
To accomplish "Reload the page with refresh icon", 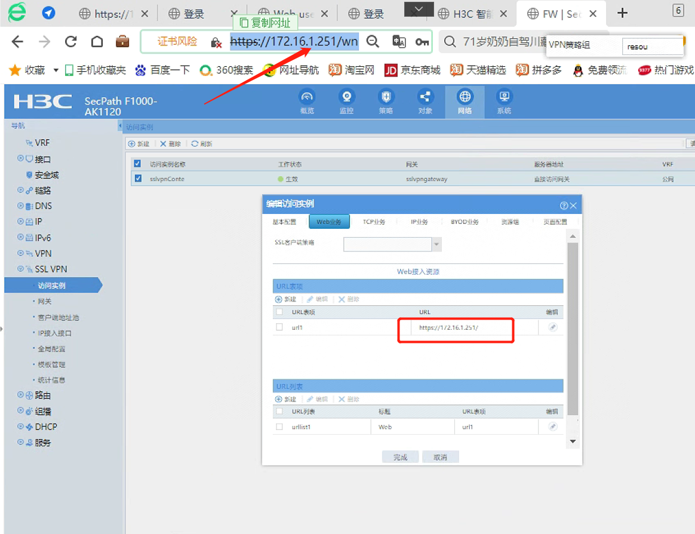I will (70, 42).
